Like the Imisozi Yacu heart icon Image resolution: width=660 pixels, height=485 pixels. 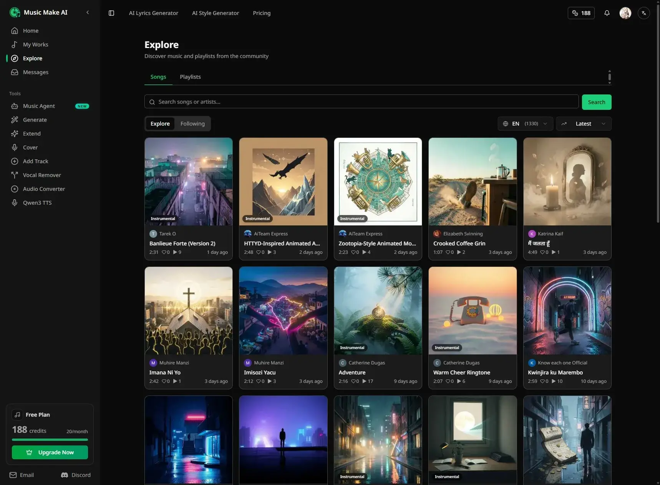coord(259,381)
